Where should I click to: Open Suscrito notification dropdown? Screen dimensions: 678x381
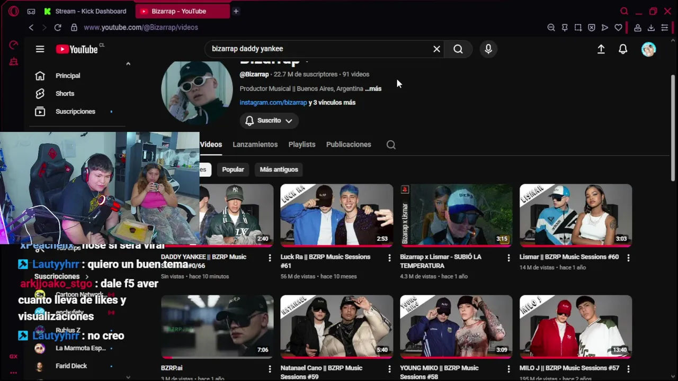click(x=269, y=121)
